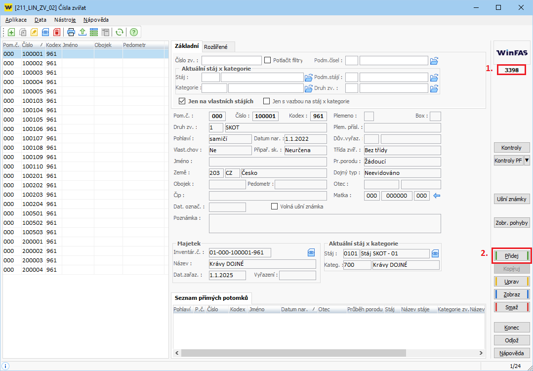The width and height of the screenshot is (533, 371).
Task: Click the green refresh toolbar icon
Action: 119,32
